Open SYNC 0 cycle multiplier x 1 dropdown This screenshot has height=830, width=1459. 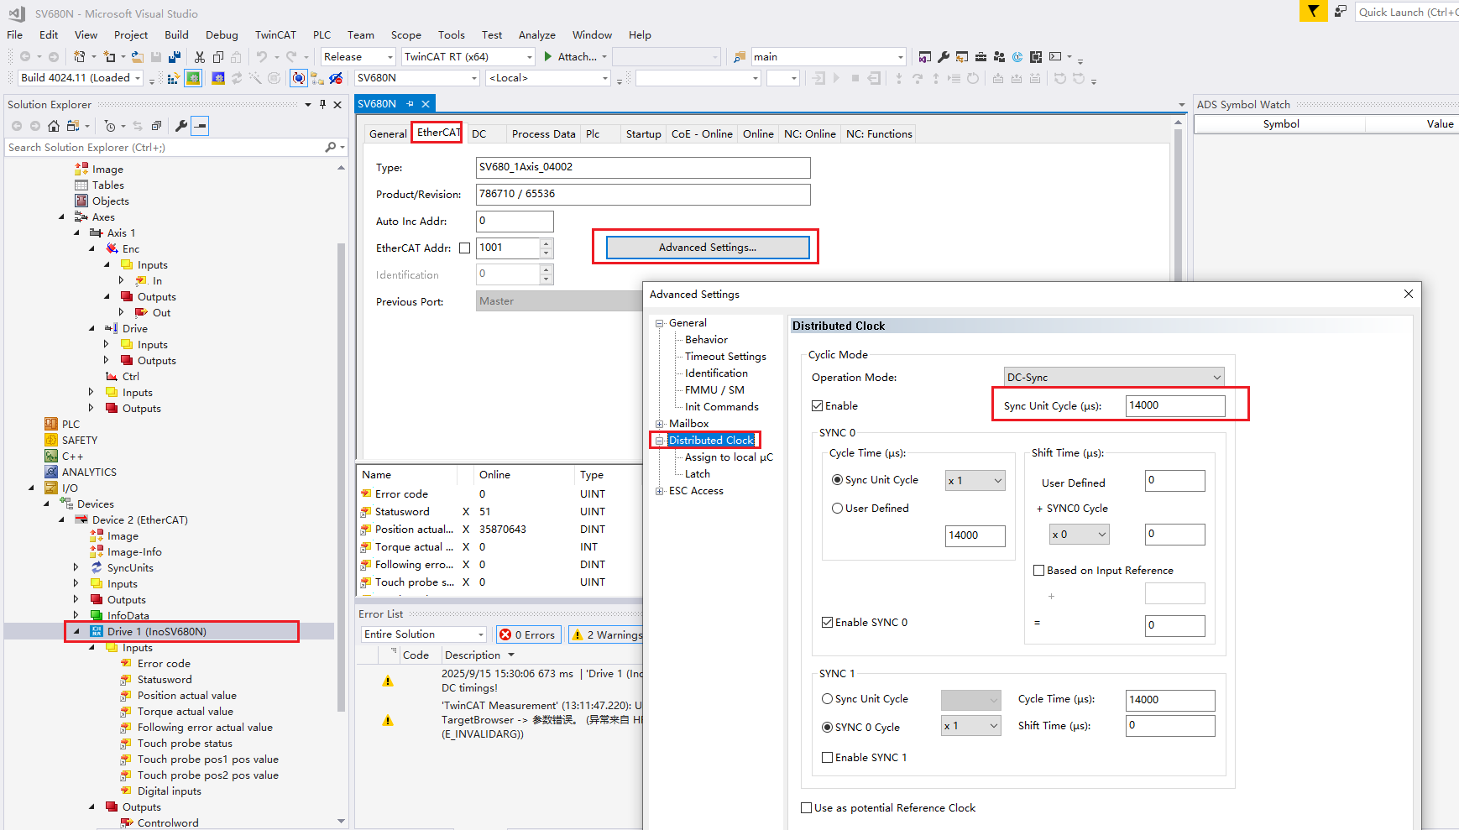coord(975,481)
